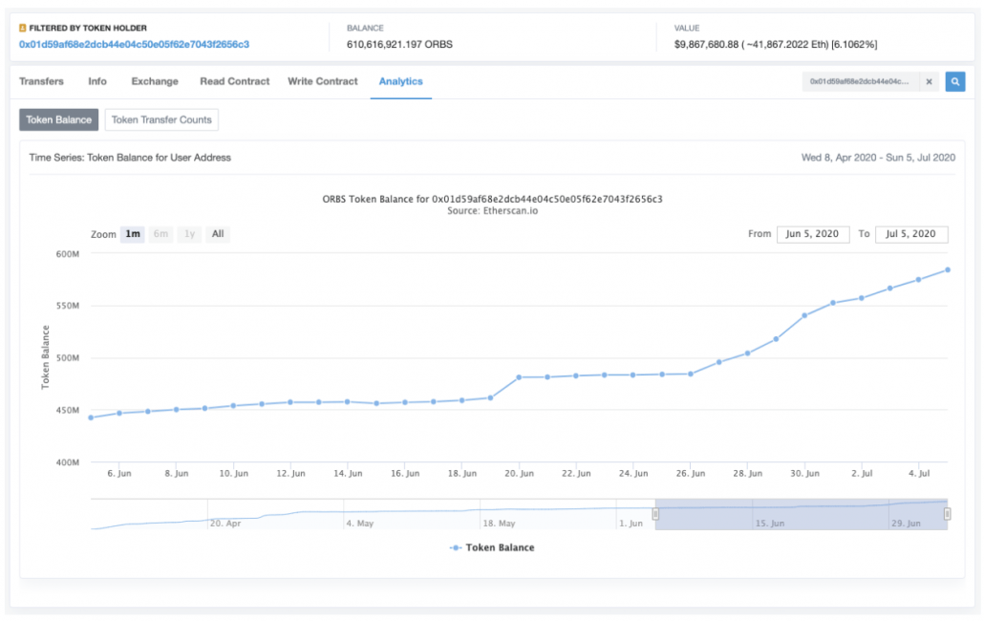Click the blue search magnifier icon
This screenshot has width=984, height=621.
pyautogui.click(x=955, y=81)
